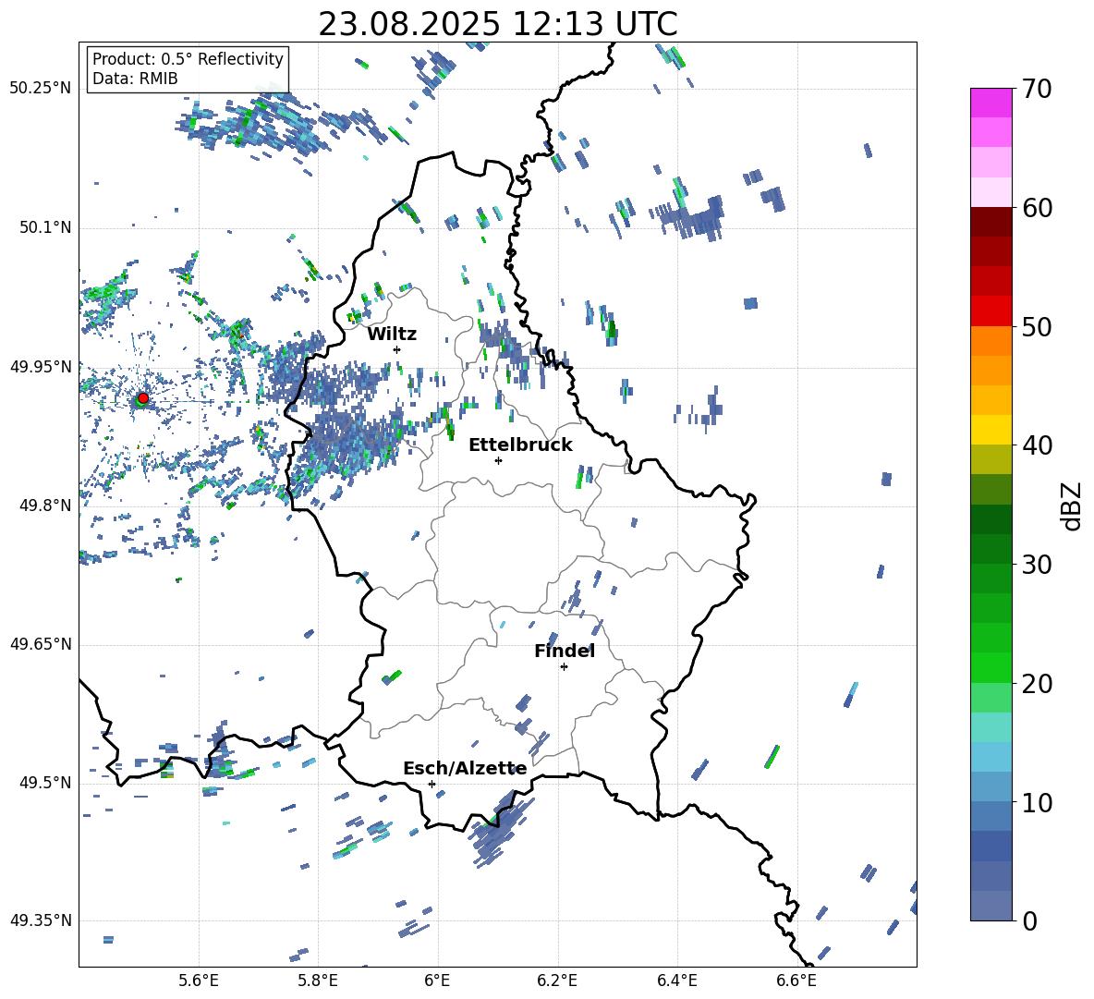
Task: Click the Wiltz city label
Action: pos(392,335)
